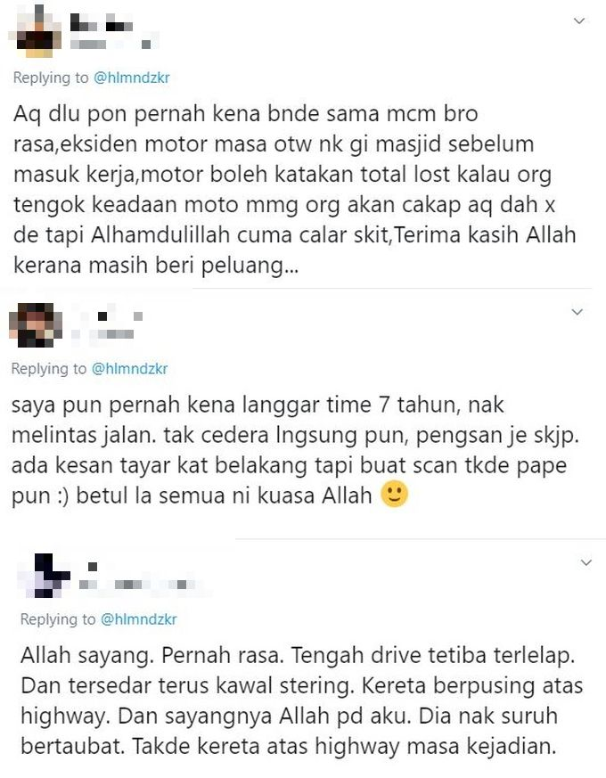Open the tweet saying 'Tengah drive tetiba terlelap'

point(301,700)
